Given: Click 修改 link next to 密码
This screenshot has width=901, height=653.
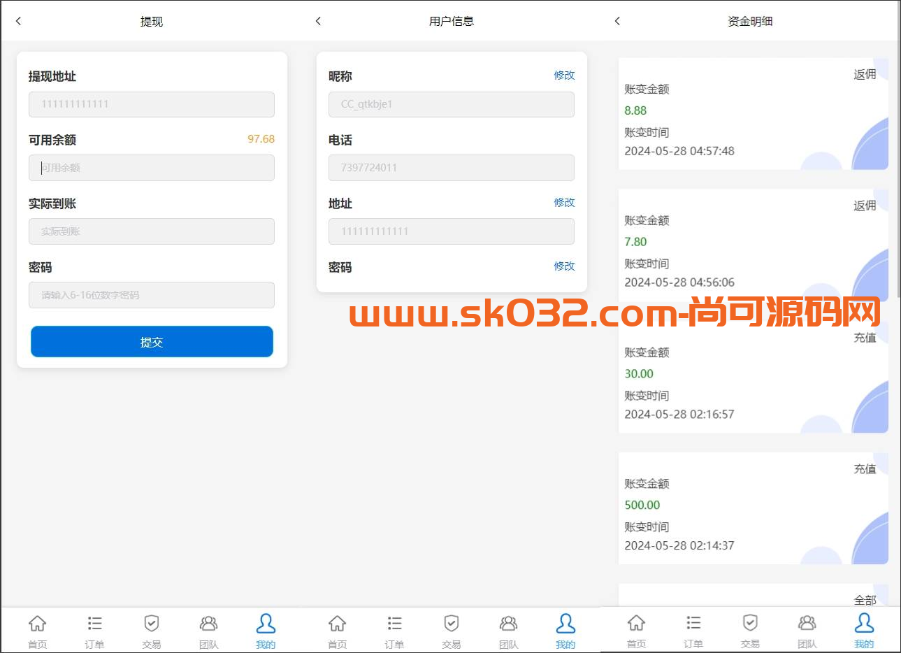Looking at the screenshot, I should coord(564,266).
